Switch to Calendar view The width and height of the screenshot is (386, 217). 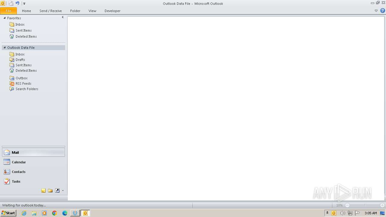(x=33, y=162)
